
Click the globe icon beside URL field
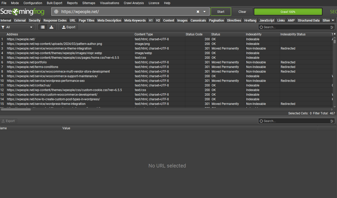56,12
